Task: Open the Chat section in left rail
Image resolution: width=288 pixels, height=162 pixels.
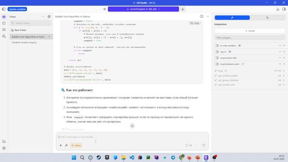Action: click(x=4, y=17)
